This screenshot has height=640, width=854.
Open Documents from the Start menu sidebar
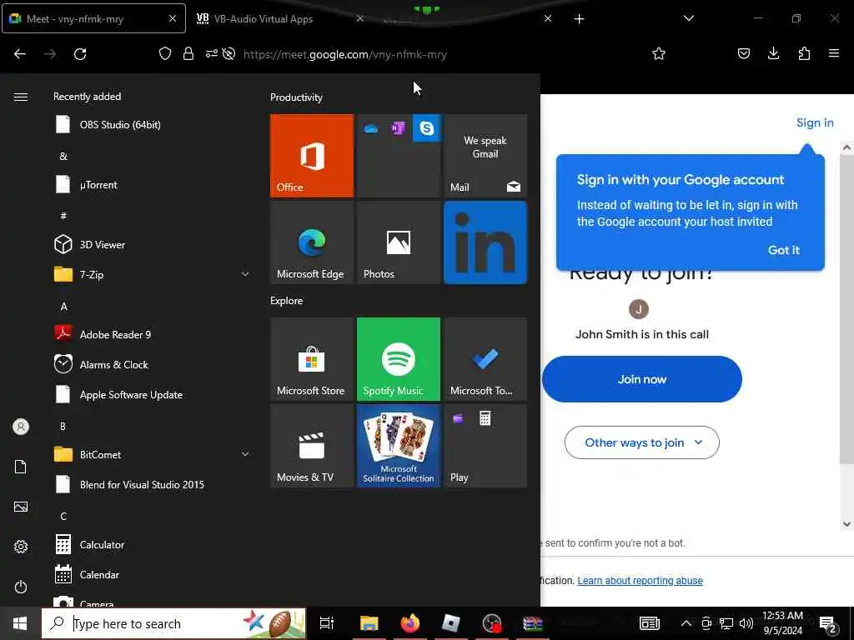click(x=21, y=467)
